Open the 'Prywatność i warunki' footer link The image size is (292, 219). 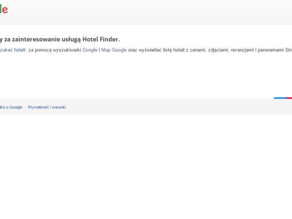(x=47, y=107)
